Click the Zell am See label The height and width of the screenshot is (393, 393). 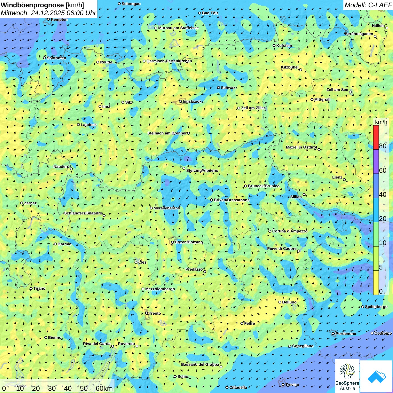click(x=337, y=90)
